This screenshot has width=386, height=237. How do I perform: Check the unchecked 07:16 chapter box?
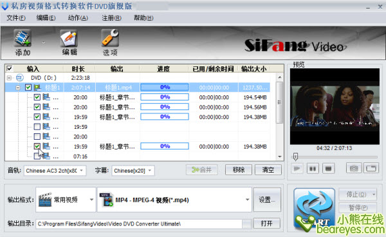[x=37, y=156]
